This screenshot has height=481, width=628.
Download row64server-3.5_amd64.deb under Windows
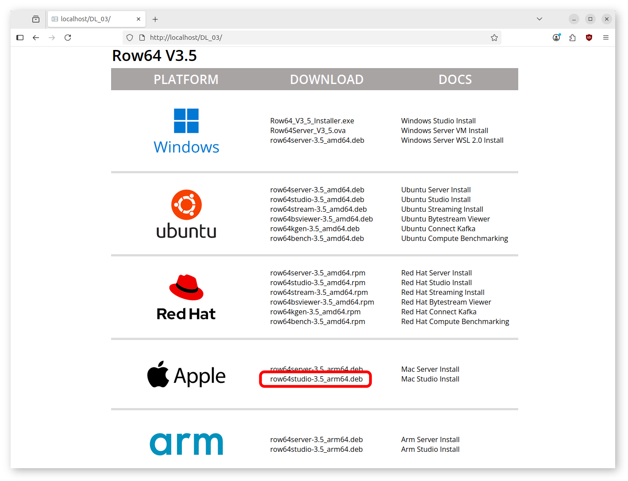(x=317, y=140)
